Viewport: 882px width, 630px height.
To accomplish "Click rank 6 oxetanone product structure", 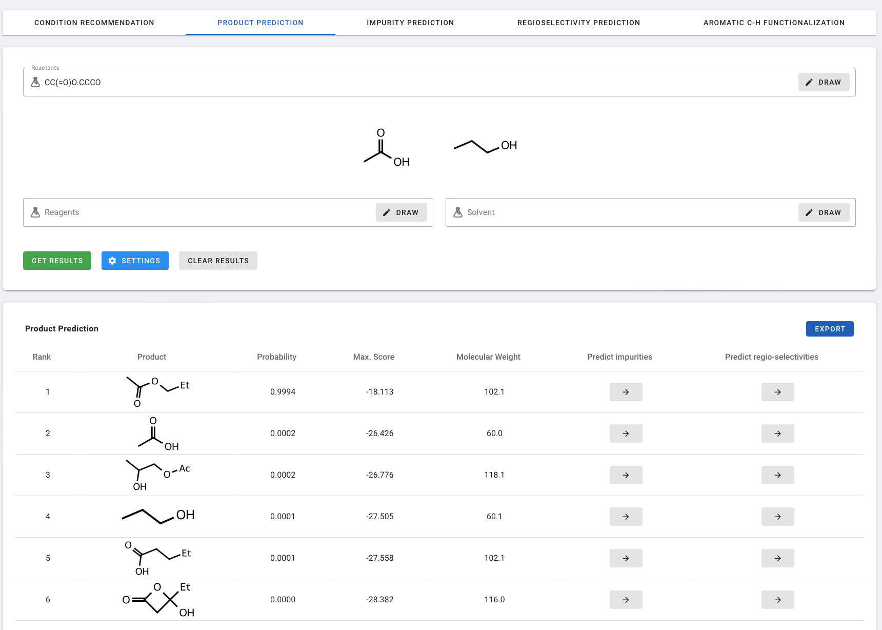I will click(158, 600).
